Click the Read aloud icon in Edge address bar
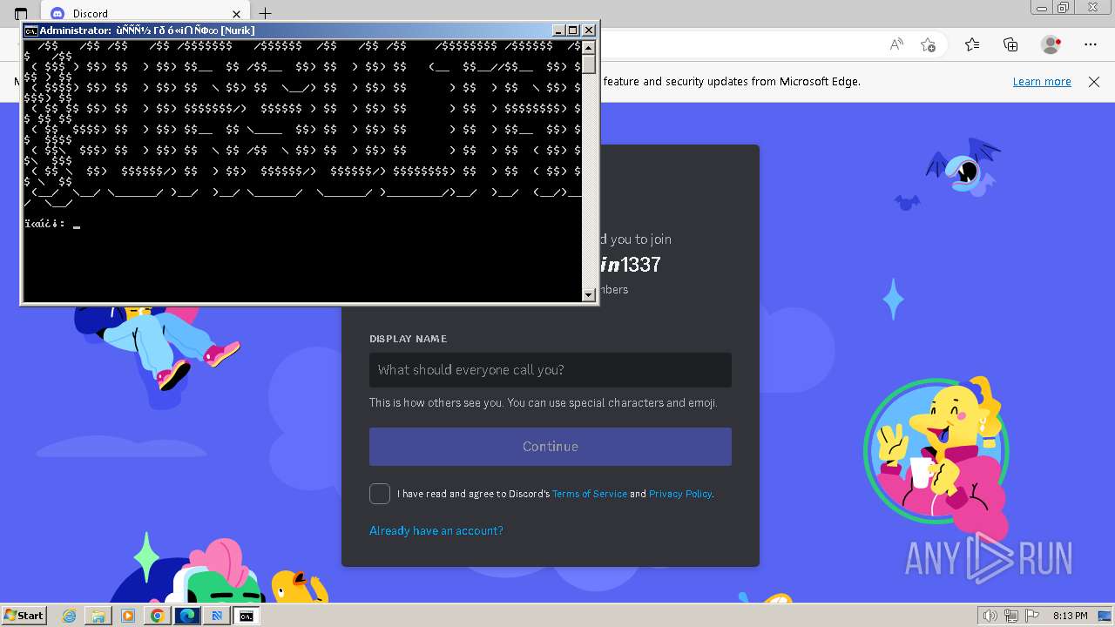Viewport: 1115px width, 627px height. click(896, 44)
